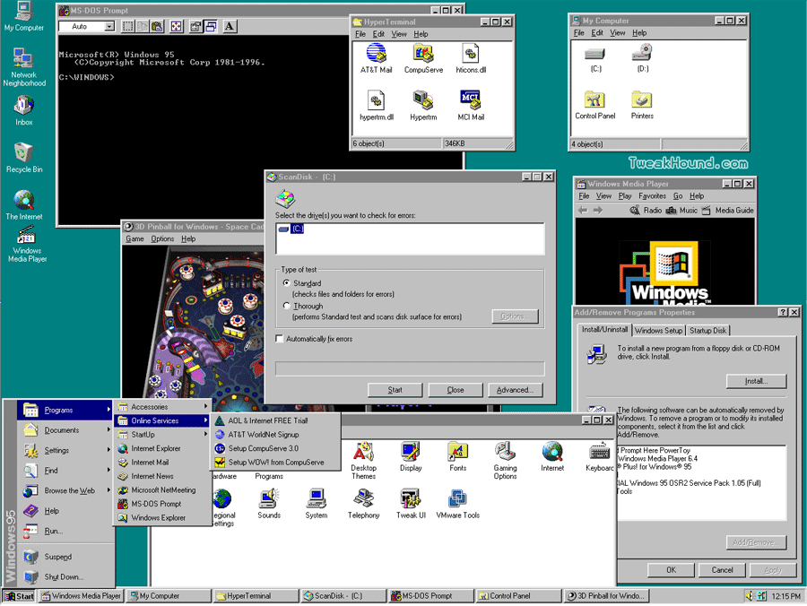807x606 pixels.
Task: Open the Auto font size dropdown
Action: (x=109, y=27)
